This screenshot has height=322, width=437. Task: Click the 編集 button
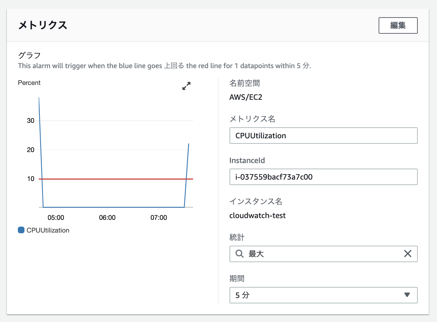pos(398,25)
